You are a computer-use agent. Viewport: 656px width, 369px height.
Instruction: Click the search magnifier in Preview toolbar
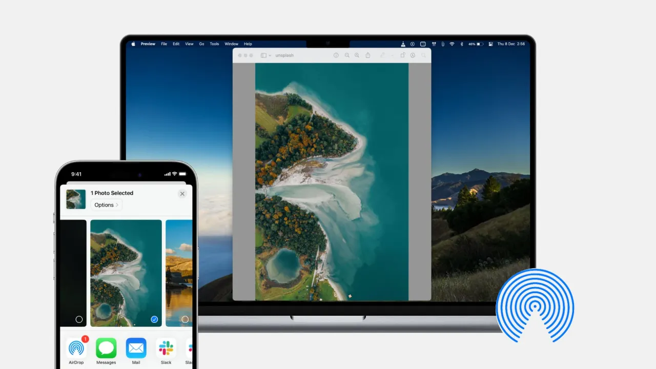[x=423, y=55]
